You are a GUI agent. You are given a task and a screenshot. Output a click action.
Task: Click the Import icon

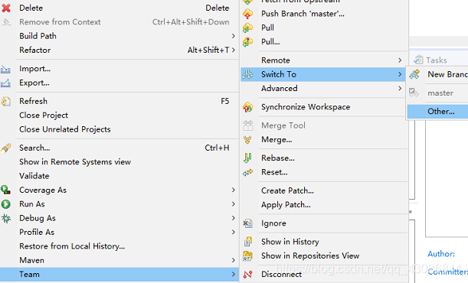[x=5, y=69]
